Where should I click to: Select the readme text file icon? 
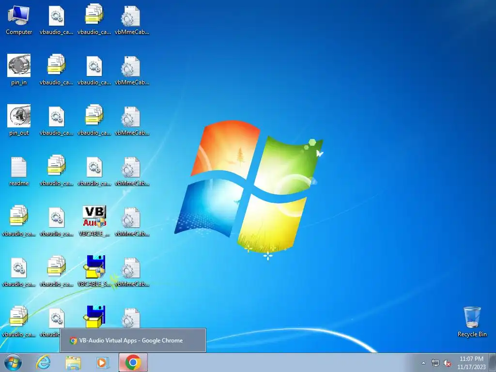coord(19,171)
